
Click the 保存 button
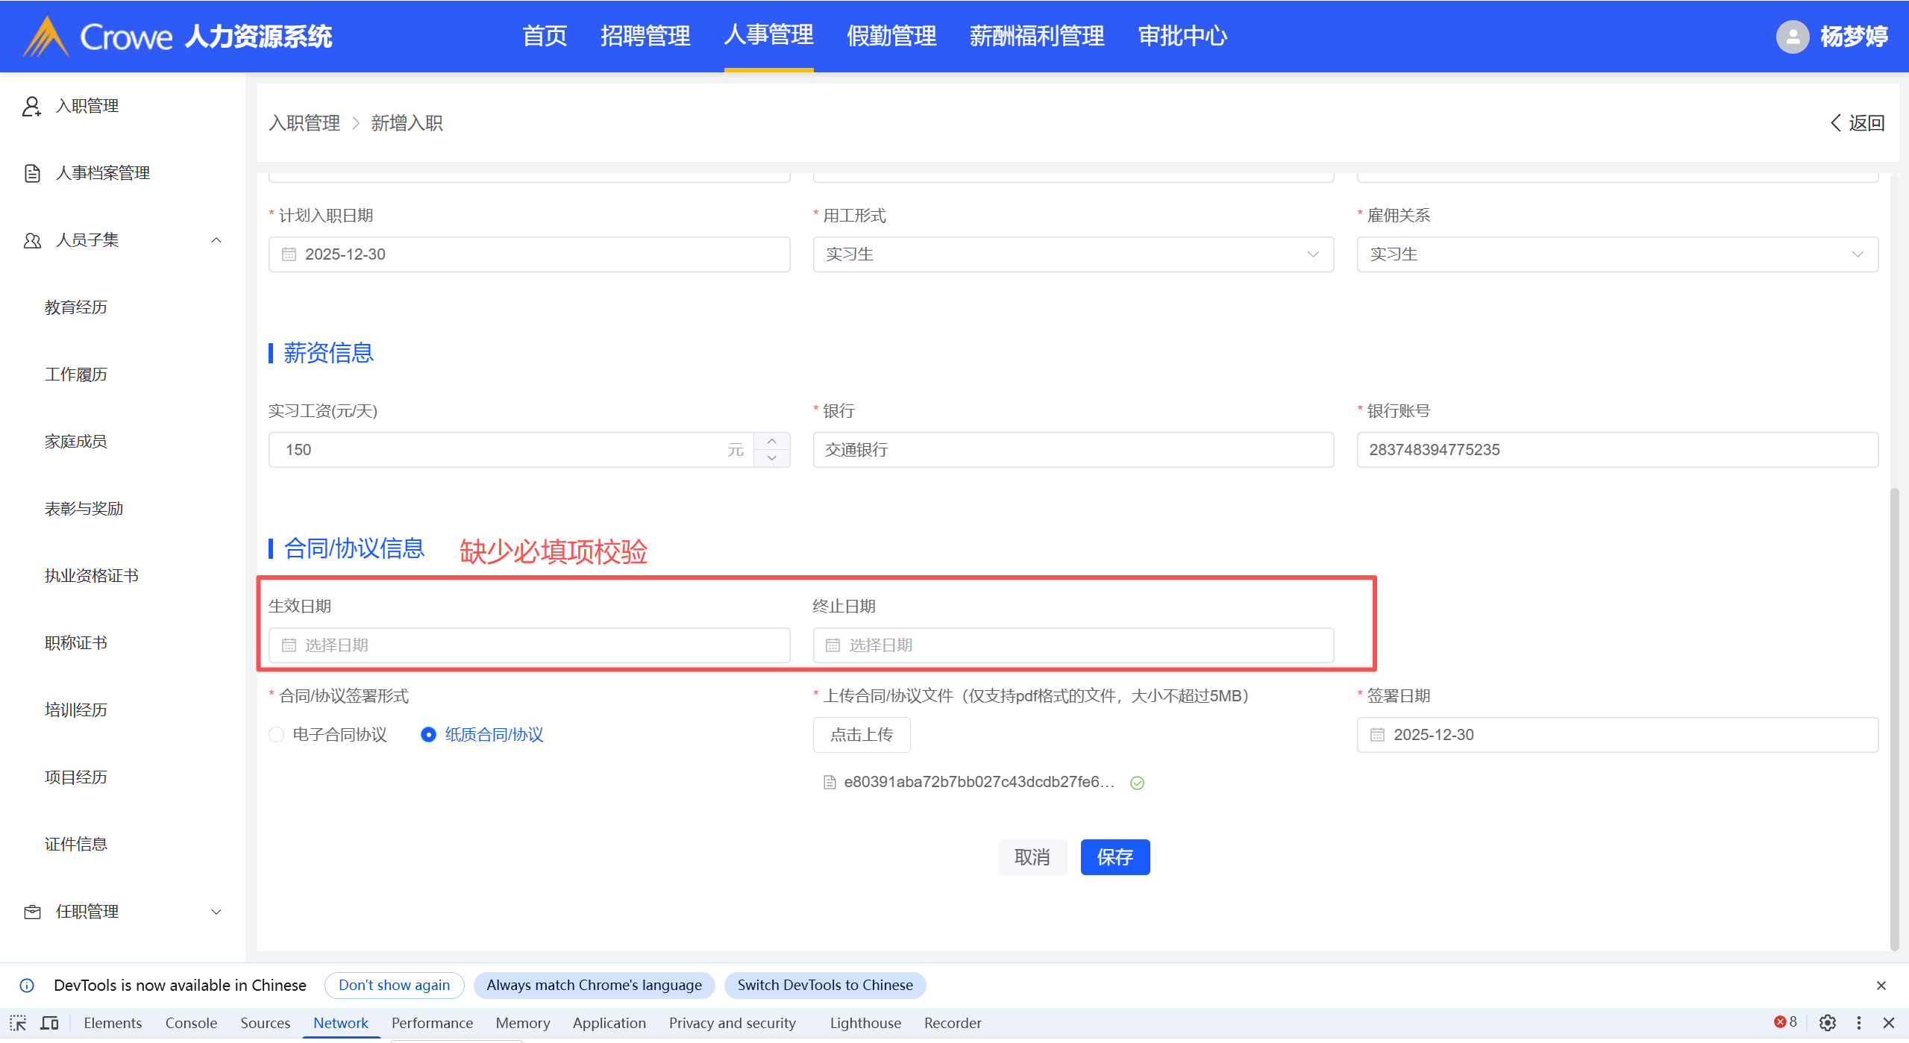point(1115,857)
